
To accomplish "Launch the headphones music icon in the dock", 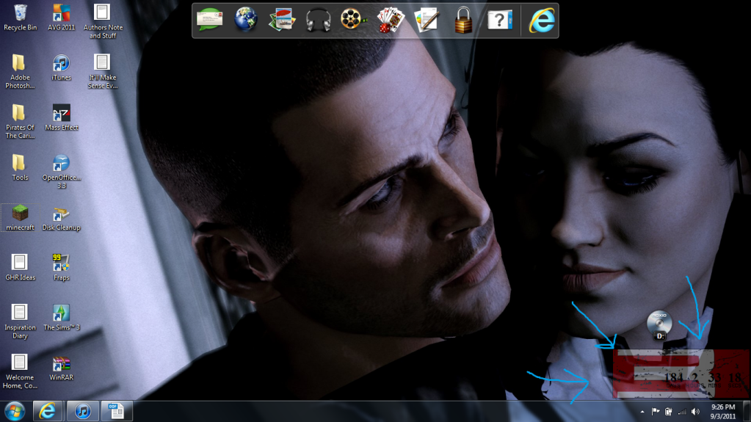I will 318,20.
